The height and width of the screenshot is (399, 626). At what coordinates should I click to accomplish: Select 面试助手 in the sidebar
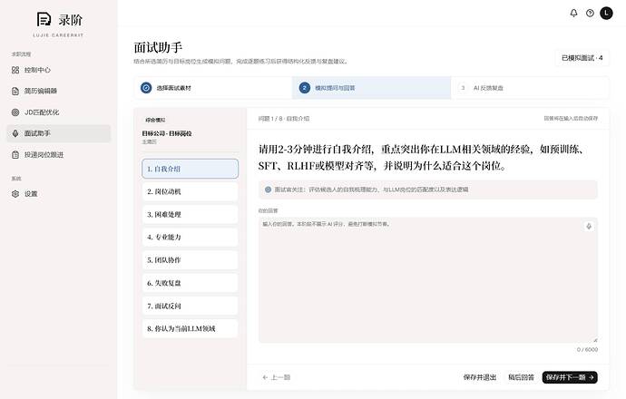58,133
